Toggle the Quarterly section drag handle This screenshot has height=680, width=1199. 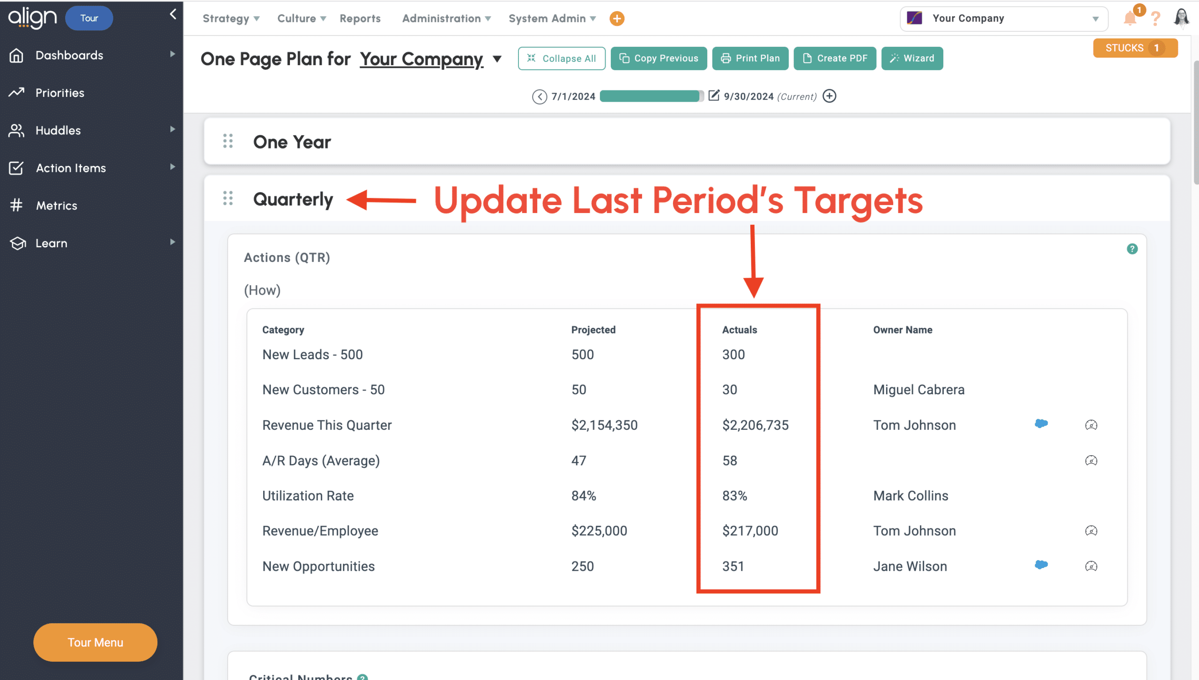pyautogui.click(x=228, y=199)
